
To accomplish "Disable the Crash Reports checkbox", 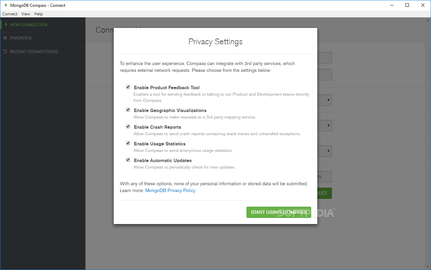I will [128, 126].
